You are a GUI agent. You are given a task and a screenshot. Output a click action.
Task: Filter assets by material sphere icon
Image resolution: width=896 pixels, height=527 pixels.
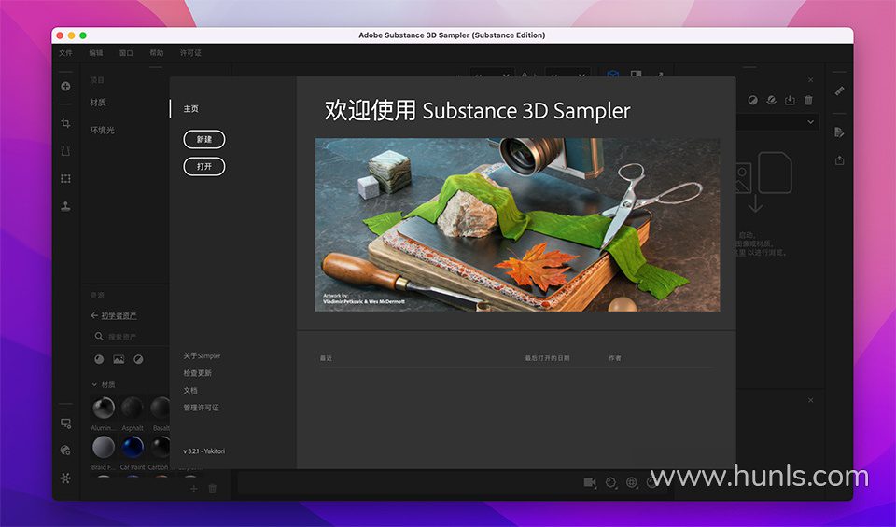tap(99, 359)
